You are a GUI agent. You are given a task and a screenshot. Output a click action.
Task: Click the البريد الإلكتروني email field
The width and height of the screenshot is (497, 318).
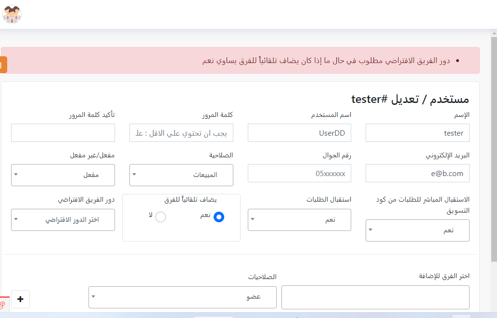point(417,173)
